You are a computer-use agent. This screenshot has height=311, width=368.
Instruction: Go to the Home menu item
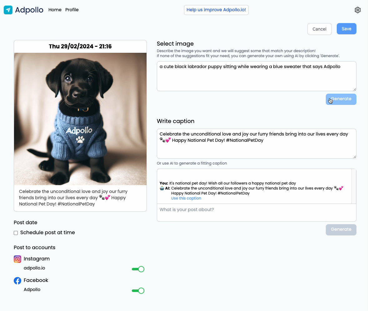click(55, 10)
